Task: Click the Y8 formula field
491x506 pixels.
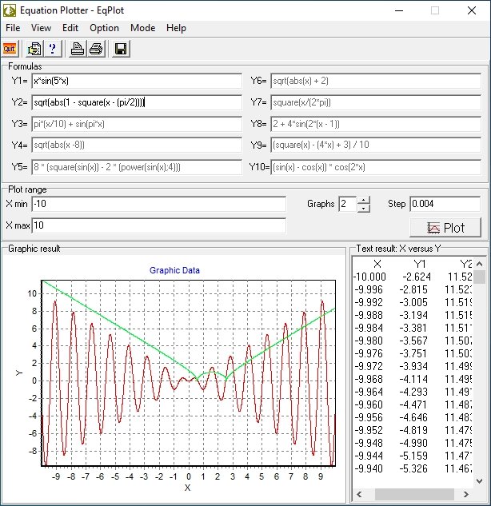Action: (376, 124)
